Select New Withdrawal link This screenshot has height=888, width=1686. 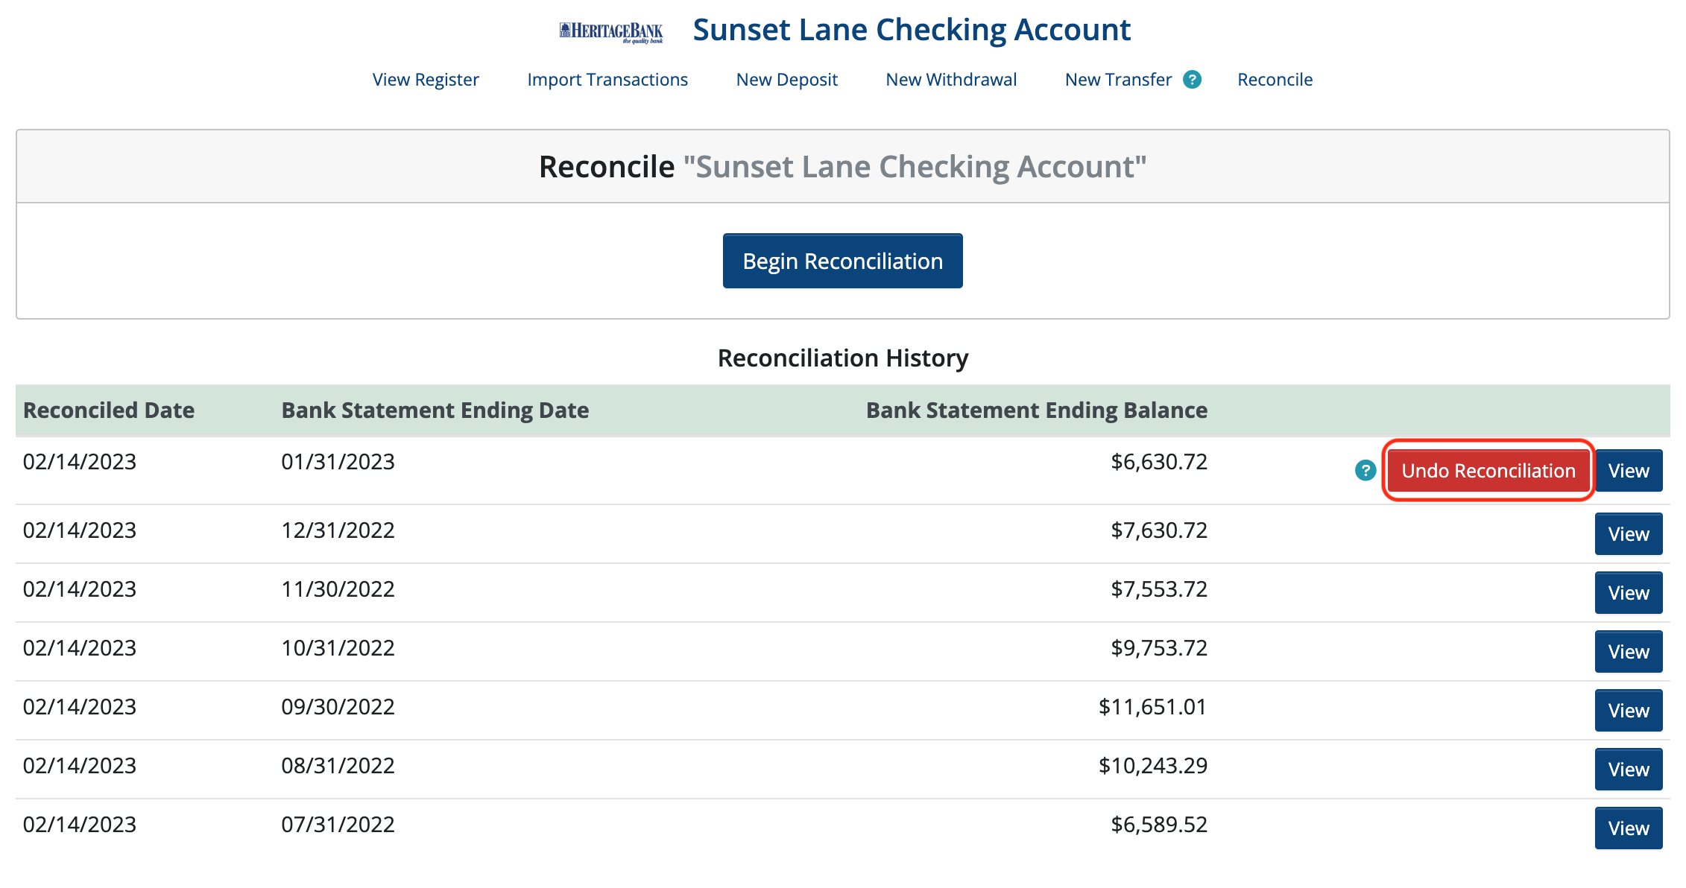(x=951, y=80)
